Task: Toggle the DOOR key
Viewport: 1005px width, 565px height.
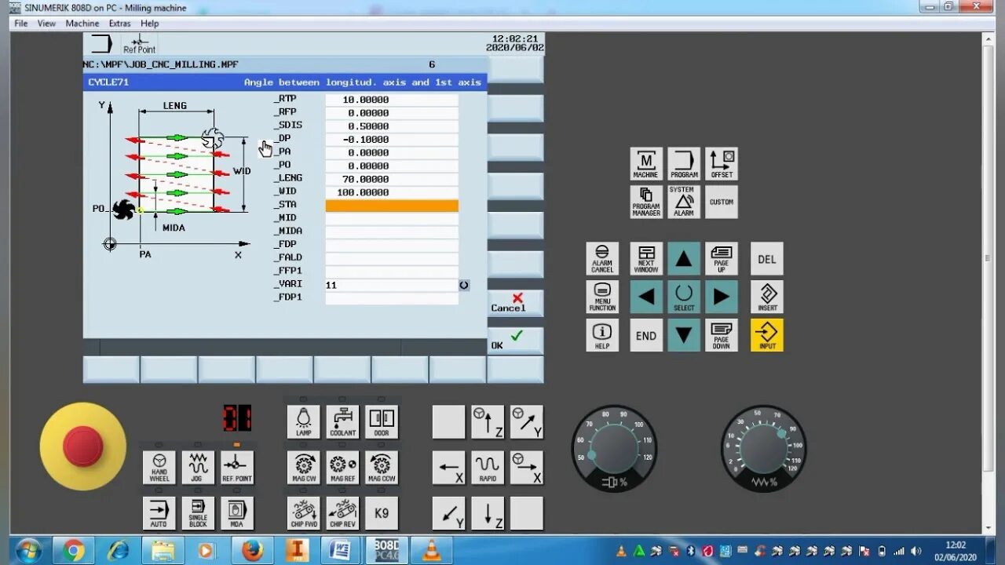Action: [x=382, y=421]
